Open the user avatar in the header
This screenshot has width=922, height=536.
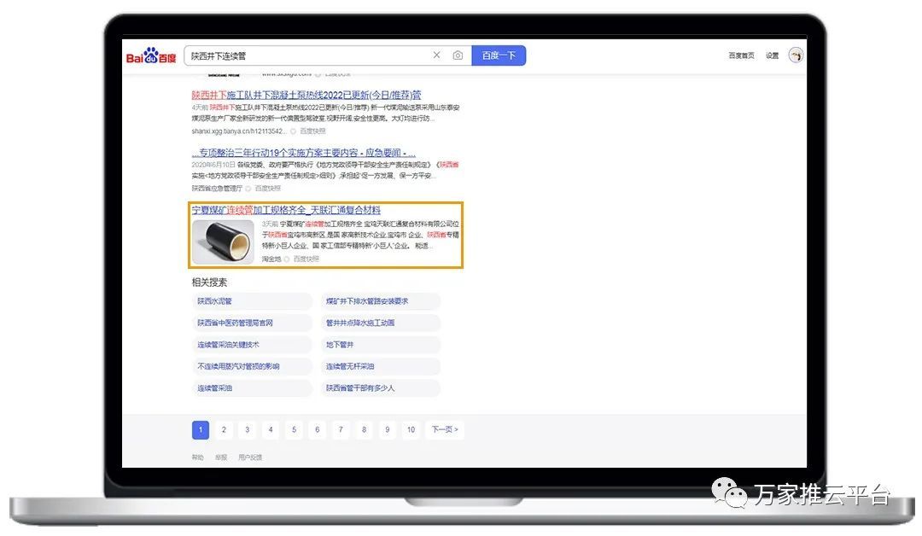click(x=796, y=55)
